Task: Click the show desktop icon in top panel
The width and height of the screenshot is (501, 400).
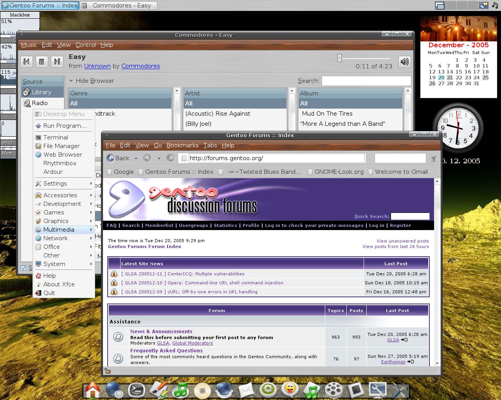Action: coord(440,5)
